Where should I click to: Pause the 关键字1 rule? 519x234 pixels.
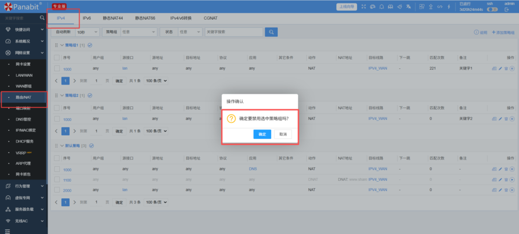512,69
